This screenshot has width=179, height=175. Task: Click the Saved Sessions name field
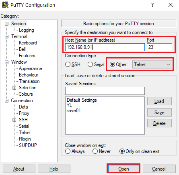[x=105, y=91]
